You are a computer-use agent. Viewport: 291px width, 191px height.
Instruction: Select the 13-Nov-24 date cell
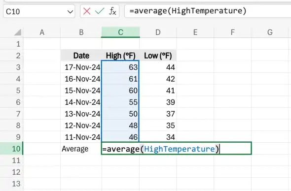click(81, 114)
